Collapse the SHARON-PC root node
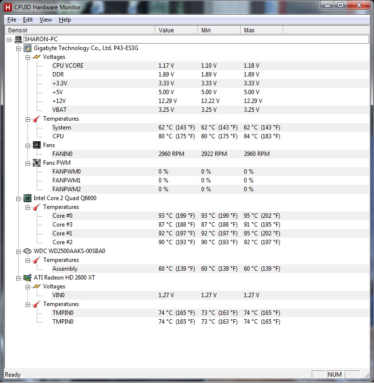Screen dimensions: 374x384 tap(10, 39)
